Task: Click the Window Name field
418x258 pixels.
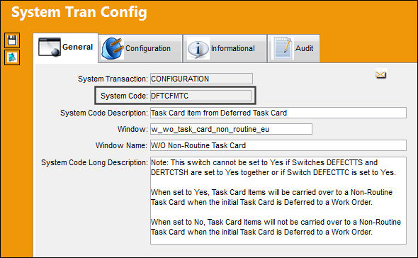Action: (278, 145)
